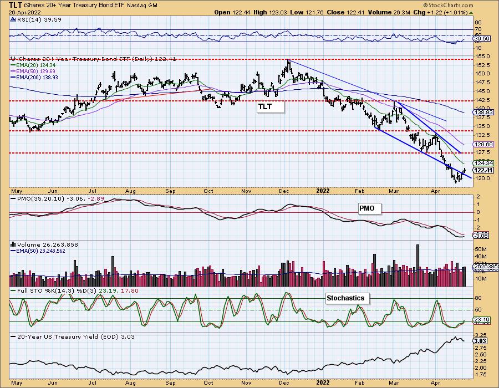
Task: Click the '20-Year US Treasury Yield (EOD) 3.03' label
Action: point(76,336)
